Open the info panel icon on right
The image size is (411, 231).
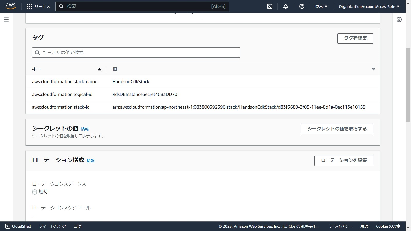click(399, 20)
